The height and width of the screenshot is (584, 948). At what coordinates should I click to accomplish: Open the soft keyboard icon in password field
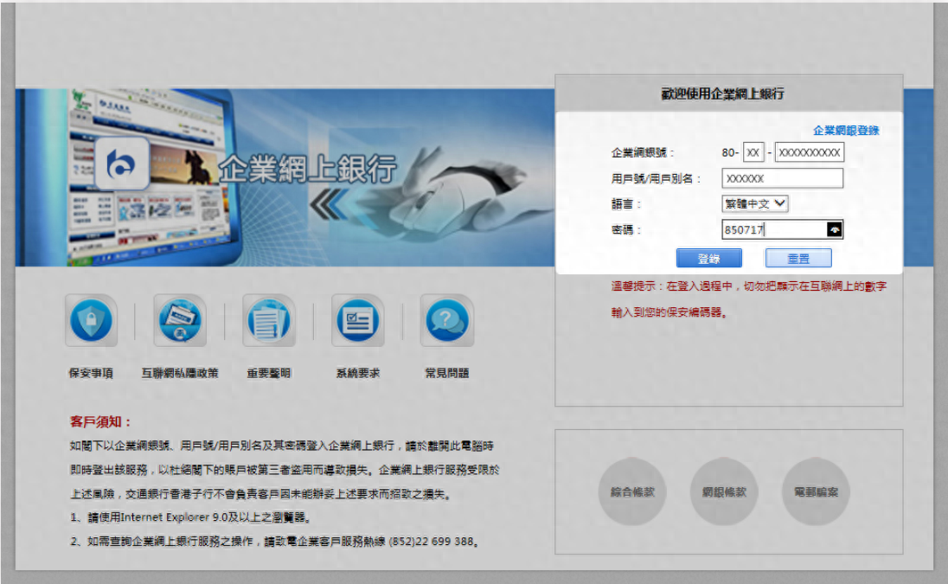834,229
